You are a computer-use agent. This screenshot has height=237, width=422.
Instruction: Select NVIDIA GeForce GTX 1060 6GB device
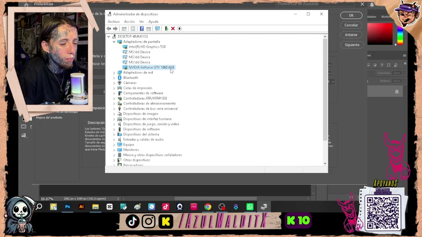(x=151, y=67)
